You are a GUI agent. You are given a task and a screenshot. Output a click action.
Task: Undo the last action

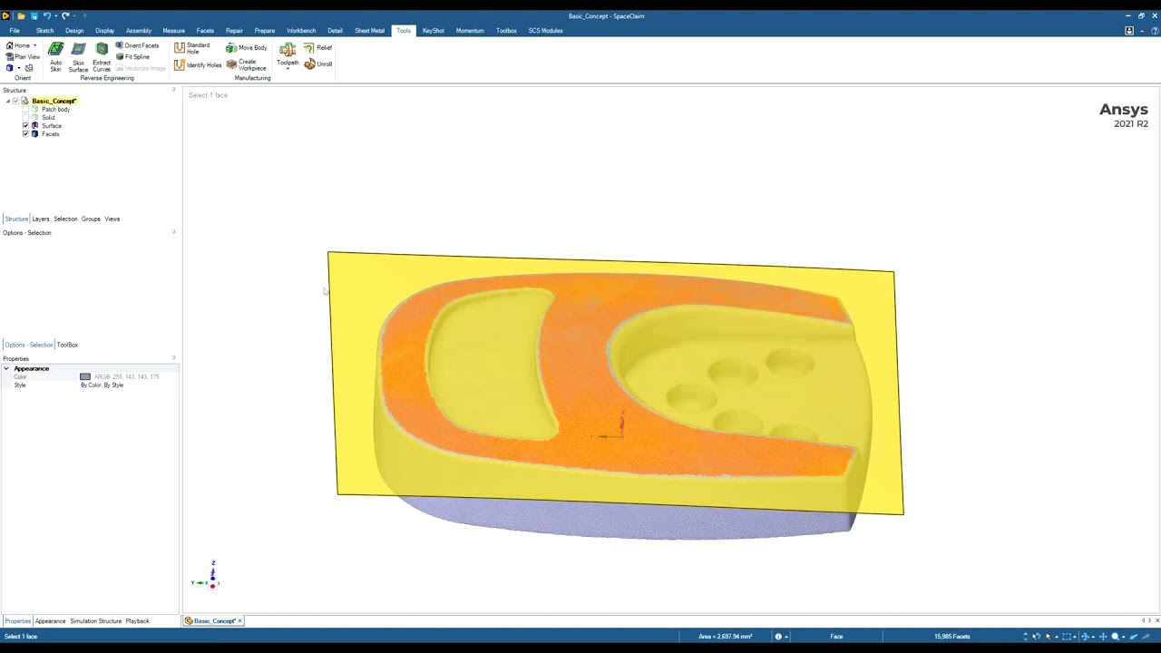coord(46,15)
